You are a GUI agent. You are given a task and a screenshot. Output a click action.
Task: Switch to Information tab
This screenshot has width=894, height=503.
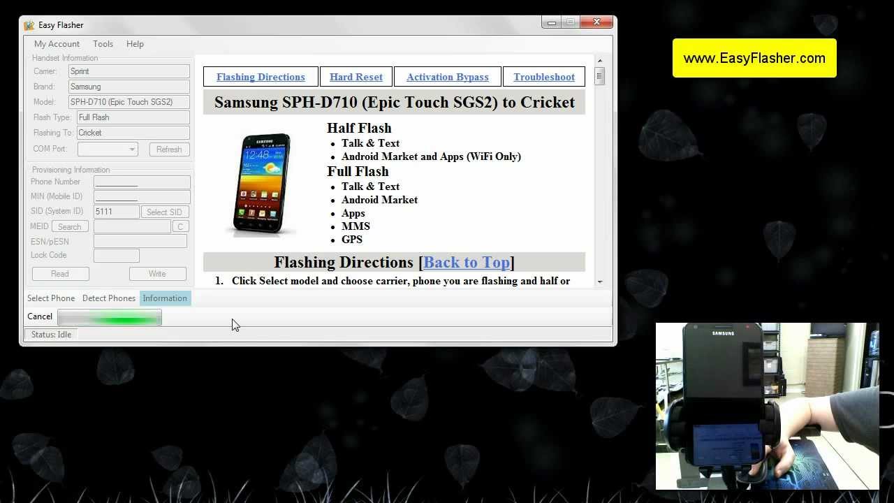[x=165, y=298]
